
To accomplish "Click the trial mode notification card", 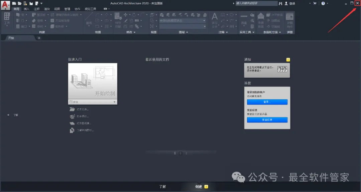I will pos(267,70).
